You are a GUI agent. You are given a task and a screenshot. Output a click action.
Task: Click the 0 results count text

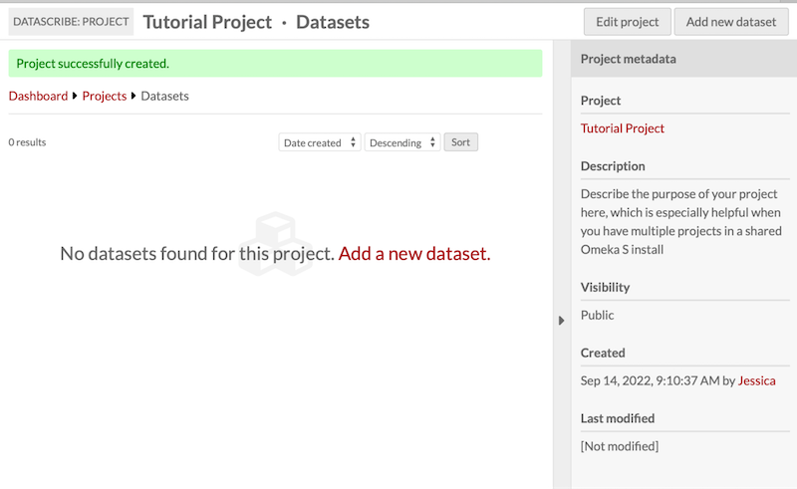coord(28,142)
